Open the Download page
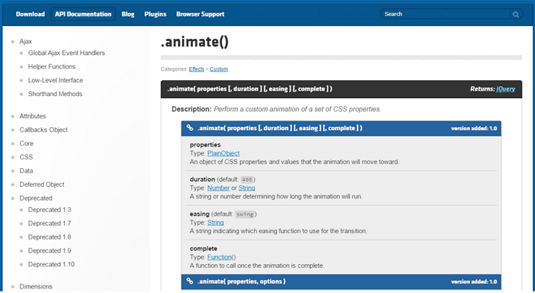 [30, 14]
